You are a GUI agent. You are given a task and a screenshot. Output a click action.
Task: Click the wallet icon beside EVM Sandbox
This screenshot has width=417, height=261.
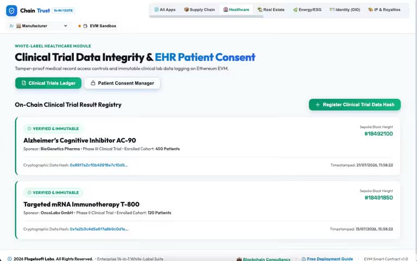pyautogui.click(x=85, y=26)
